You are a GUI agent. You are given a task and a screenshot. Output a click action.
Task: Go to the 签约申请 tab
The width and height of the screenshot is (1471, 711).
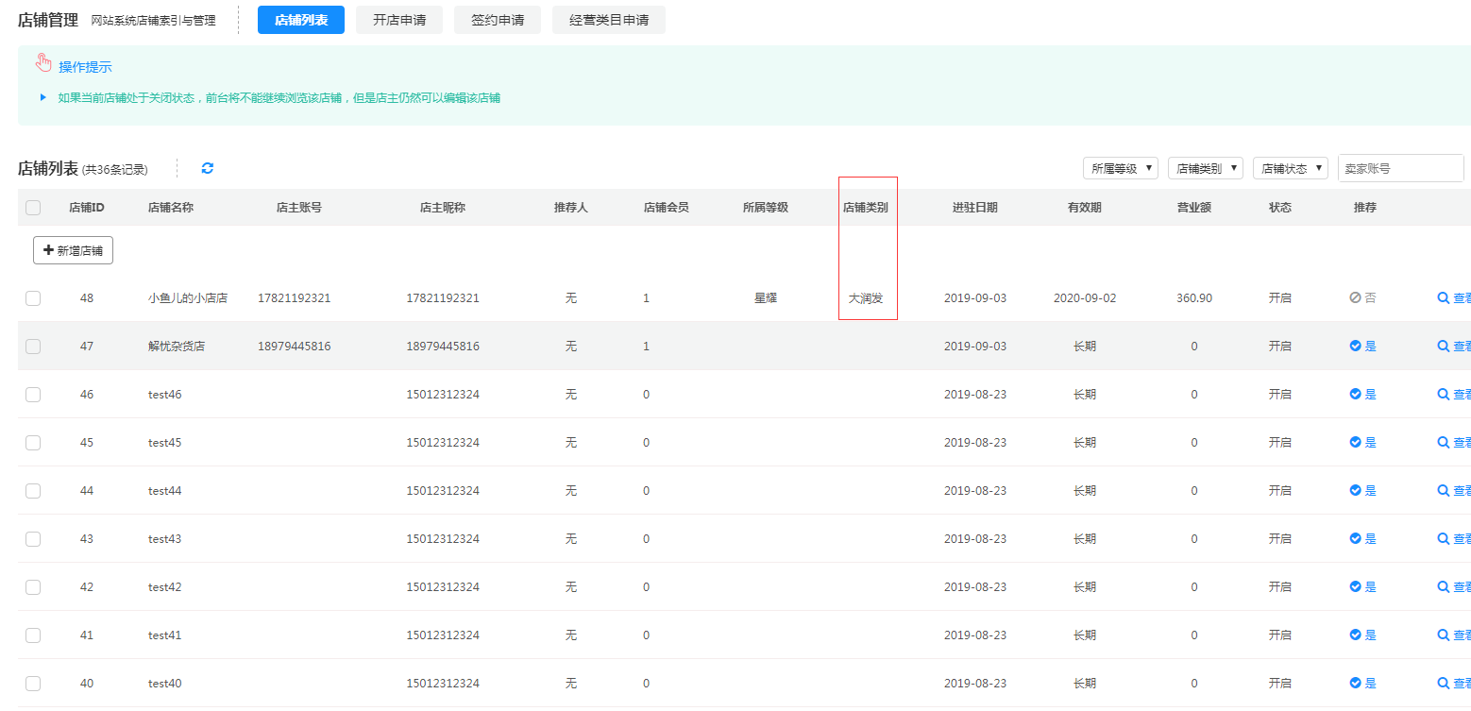point(498,20)
